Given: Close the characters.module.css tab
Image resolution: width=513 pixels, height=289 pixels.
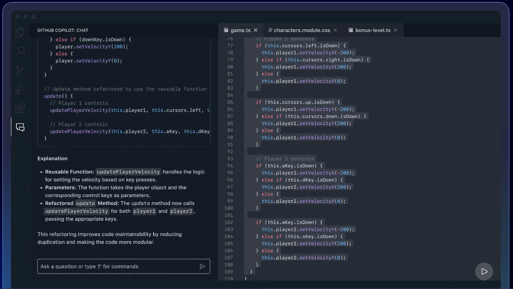Looking at the screenshot, I should (x=335, y=30).
